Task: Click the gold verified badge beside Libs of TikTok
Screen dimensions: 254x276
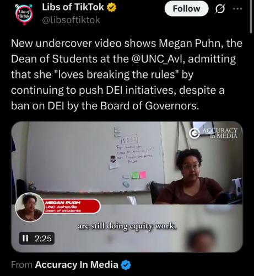Action: [112, 8]
